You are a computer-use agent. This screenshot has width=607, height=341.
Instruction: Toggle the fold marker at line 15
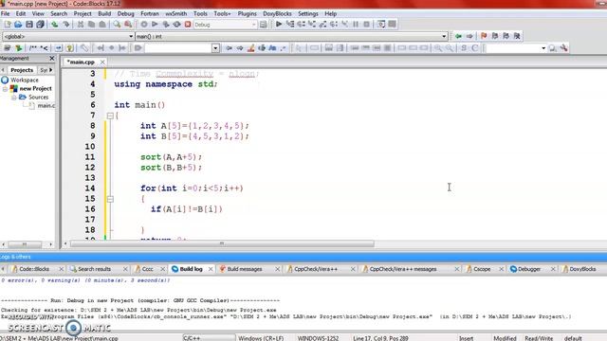[x=110, y=199]
